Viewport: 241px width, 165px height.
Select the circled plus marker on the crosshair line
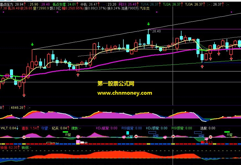coord(173,136)
